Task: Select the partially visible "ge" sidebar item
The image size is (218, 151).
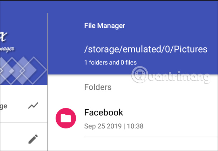Action: pos(4,106)
